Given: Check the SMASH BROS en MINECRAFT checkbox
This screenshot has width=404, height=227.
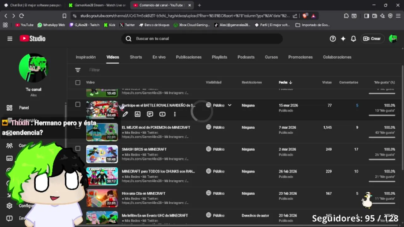Looking at the screenshot, I should pos(78,148).
